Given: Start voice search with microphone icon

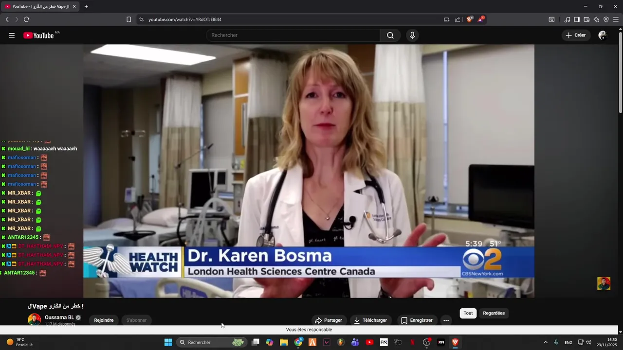Looking at the screenshot, I should [x=412, y=35].
